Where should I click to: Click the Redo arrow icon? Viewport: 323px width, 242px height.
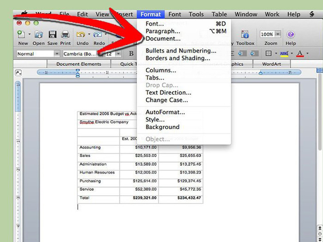click(98, 35)
